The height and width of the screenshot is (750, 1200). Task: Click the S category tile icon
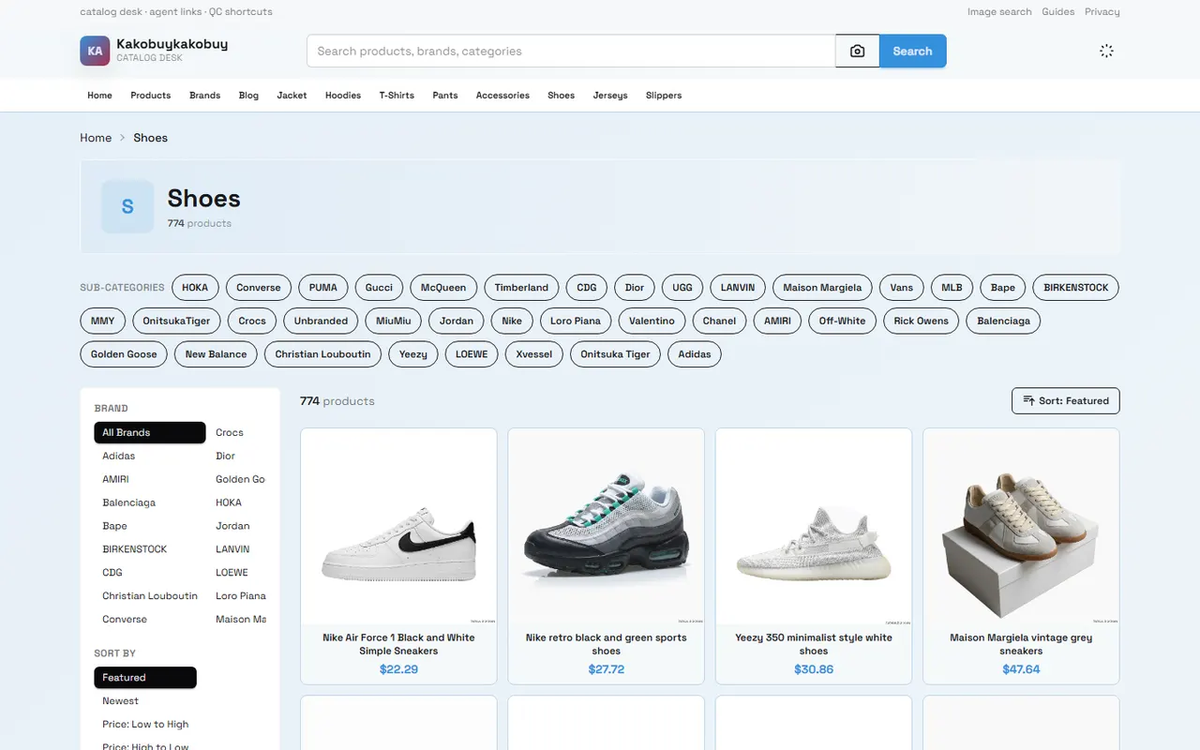click(127, 206)
